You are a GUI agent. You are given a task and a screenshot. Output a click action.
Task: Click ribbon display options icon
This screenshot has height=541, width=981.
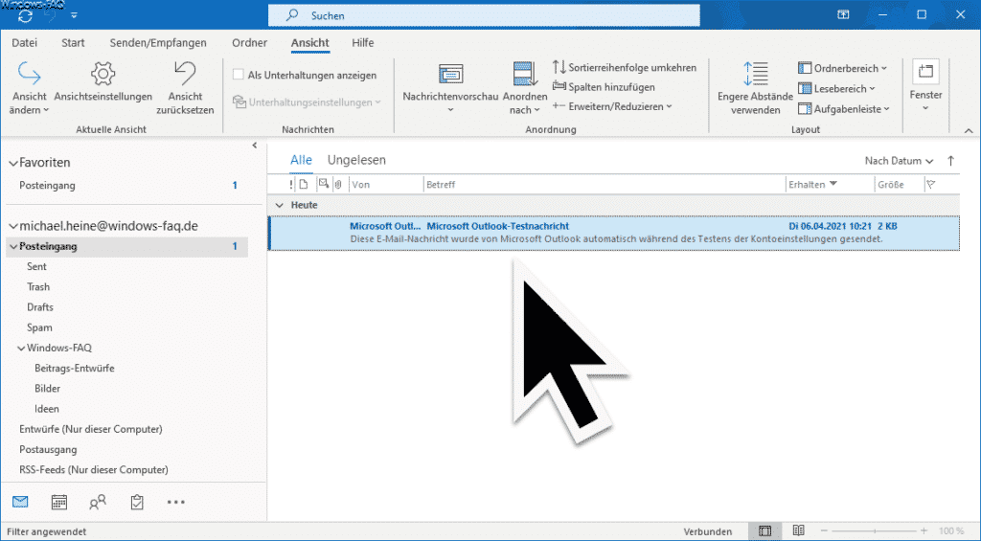pos(844,15)
